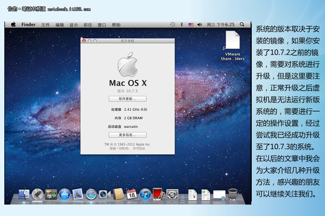The image size is (325, 216).
Task: Click the 关于本机 window title bar text
Action: coord(128,41)
